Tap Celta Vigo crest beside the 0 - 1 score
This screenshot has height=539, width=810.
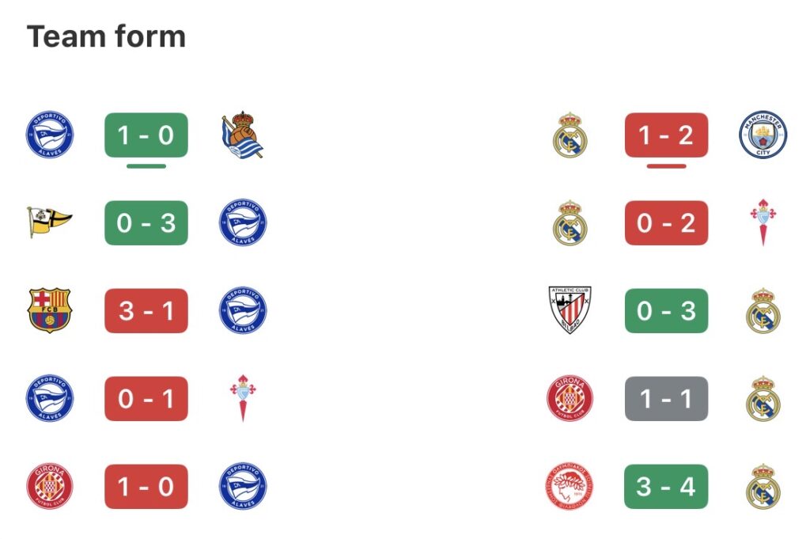click(x=243, y=398)
